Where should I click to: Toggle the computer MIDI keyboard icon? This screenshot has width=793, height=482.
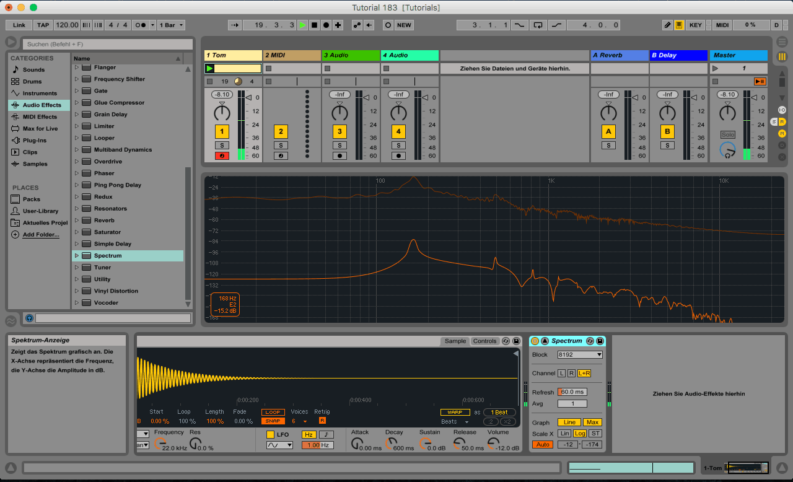pyautogui.click(x=679, y=25)
